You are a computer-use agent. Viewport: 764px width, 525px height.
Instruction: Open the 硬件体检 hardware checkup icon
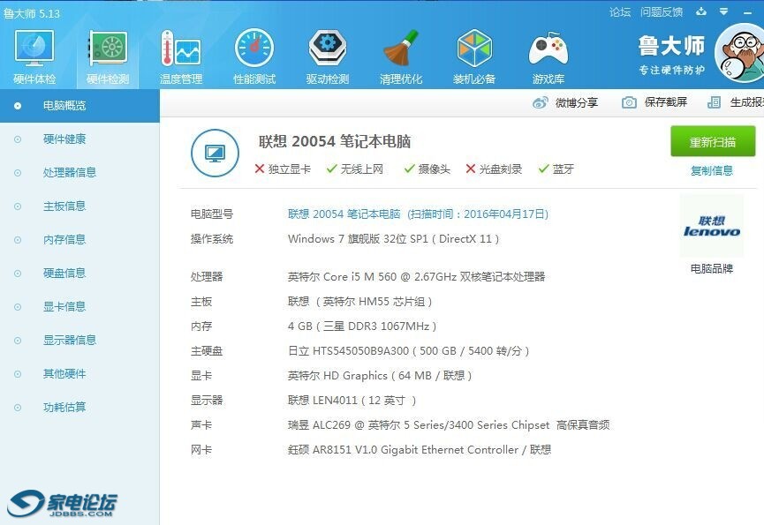point(34,50)
